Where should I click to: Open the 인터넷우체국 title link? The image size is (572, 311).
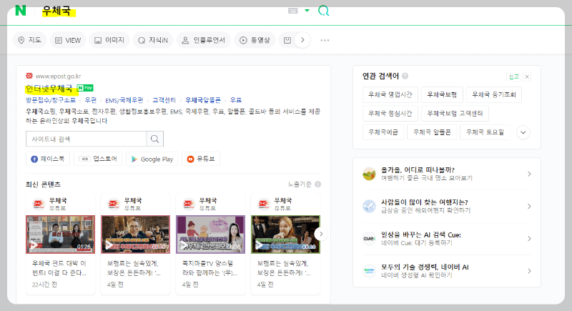click(49, 88)
